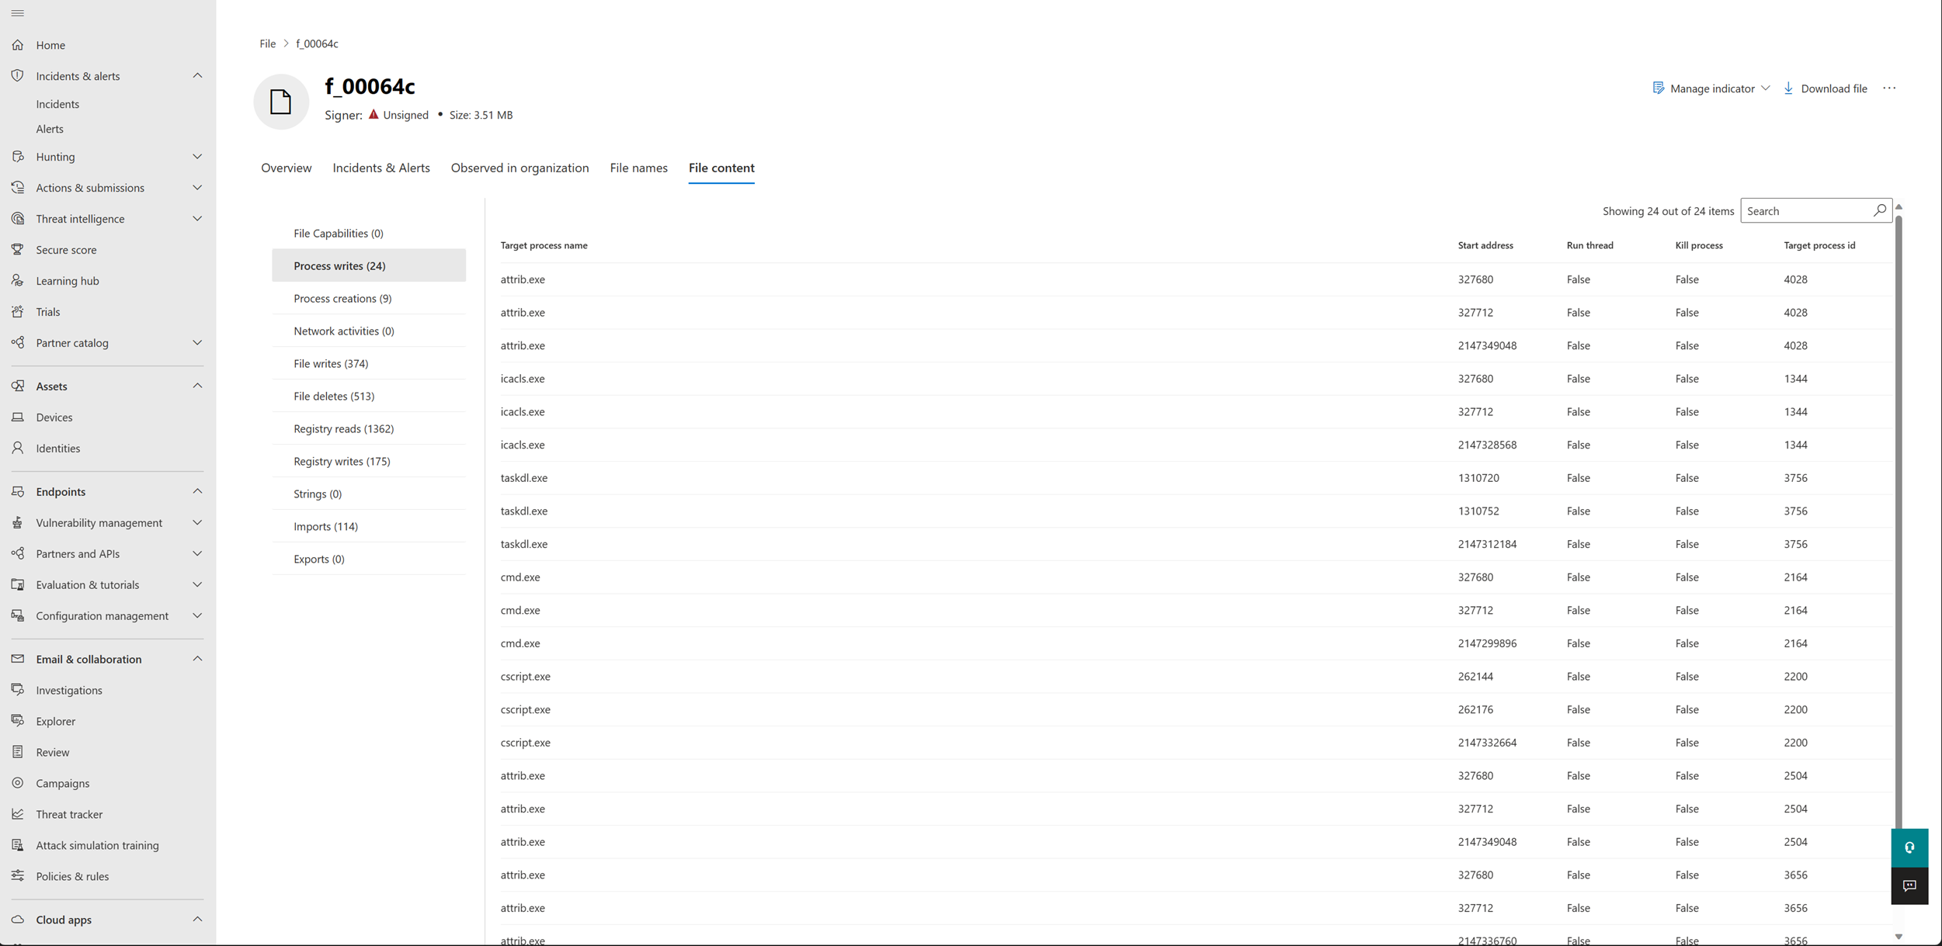This screenshot has height=946, width=1942.
Task: Open the Observed in organization tab
Action: click(519, 168)
